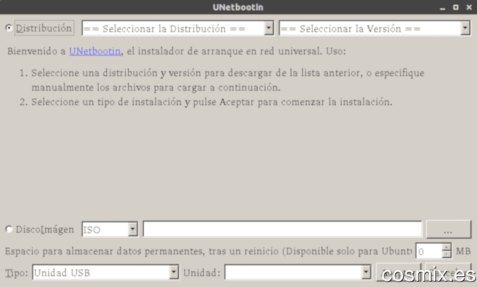The width and height of the screenshot is (477, 287).
Task: Click the "Tipo:" label
Action: [x=17, y=273]
